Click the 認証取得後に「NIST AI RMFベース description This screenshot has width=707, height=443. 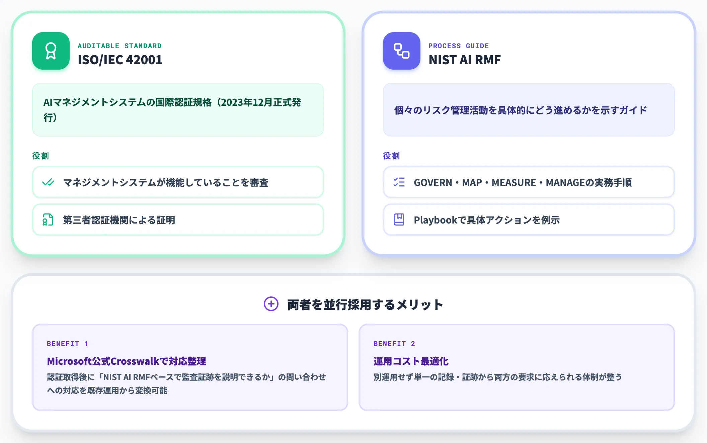(x=186, y=384)
